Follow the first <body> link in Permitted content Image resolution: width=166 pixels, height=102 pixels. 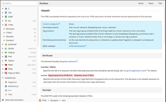pos(105,27)
